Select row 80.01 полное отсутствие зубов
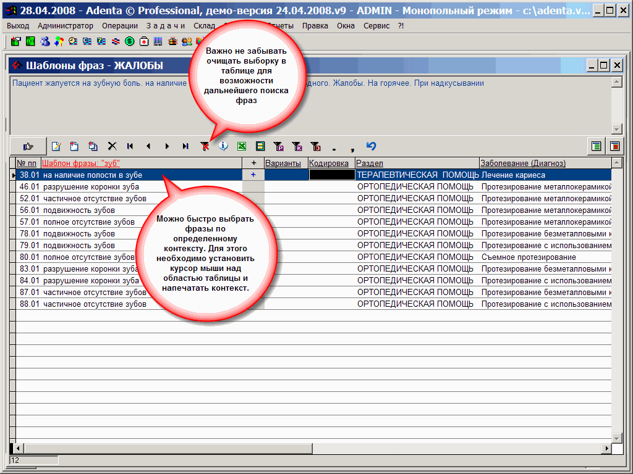The width and height of the screenshot is (633, 474). pos(88,257)
